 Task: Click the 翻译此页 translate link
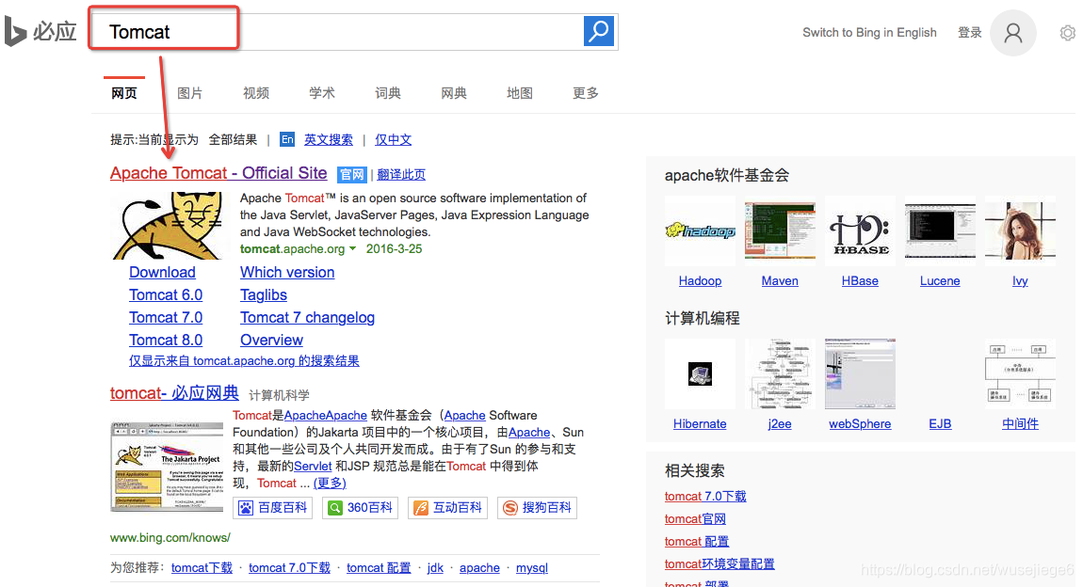[x=401, y=175]
